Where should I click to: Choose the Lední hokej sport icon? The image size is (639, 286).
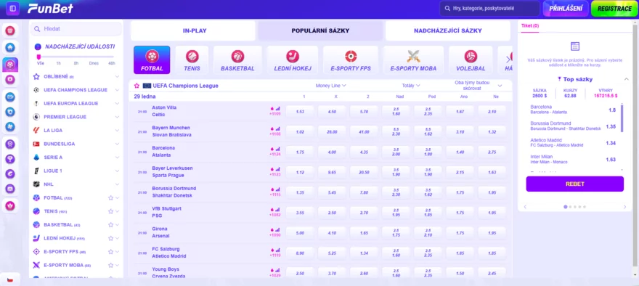[x=293, y=60]
